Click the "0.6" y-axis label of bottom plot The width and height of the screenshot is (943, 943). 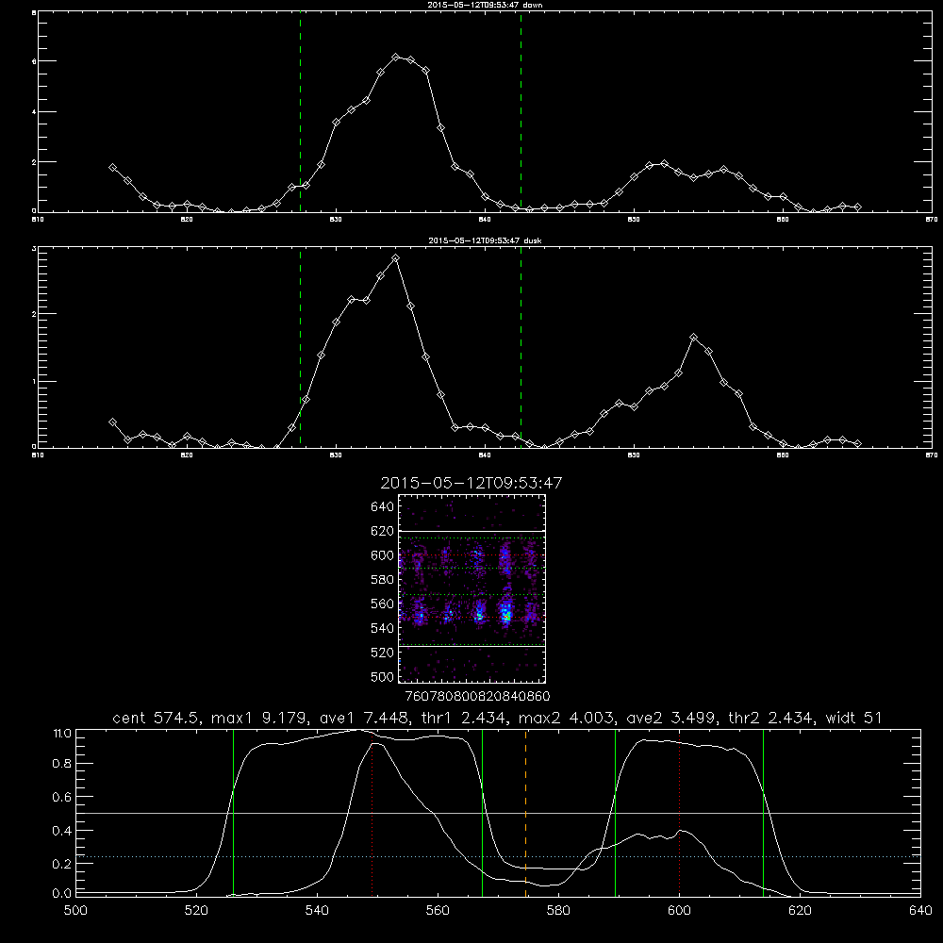tap(62, 797)
